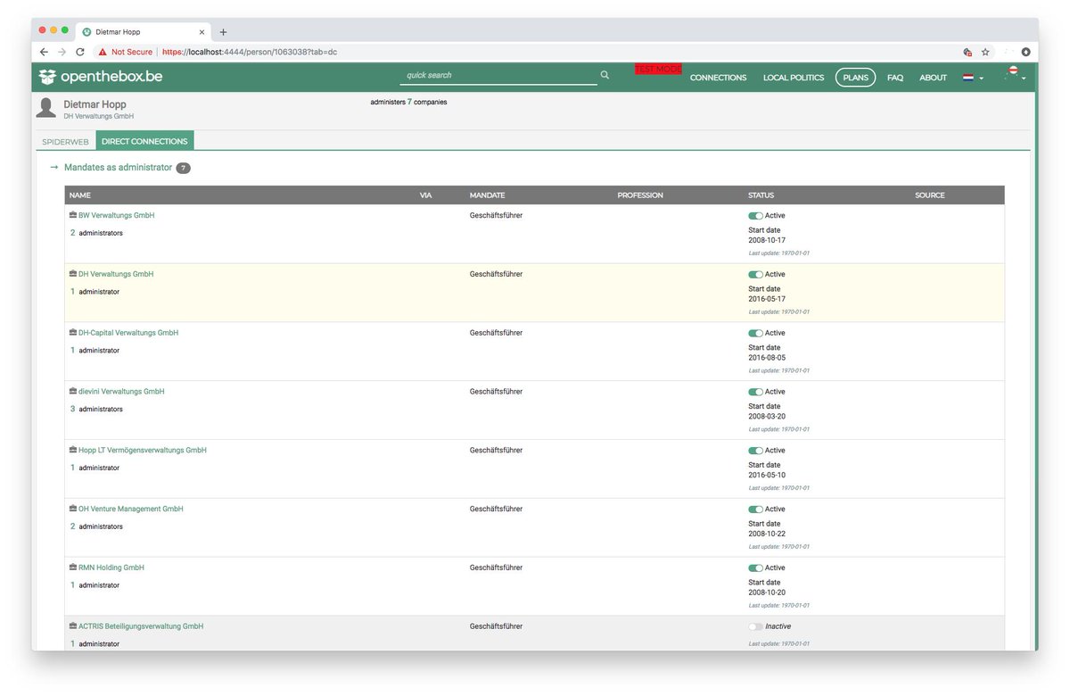Click the Status column header
The height and width of the screenshot is (696, 1070).
tap(761, 195)
